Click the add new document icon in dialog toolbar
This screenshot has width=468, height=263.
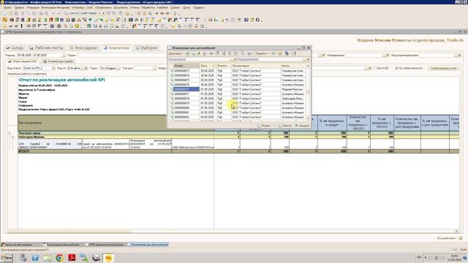(188, 53)
